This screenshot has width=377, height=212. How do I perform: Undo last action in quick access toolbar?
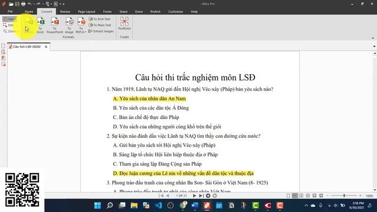point(29,4)
